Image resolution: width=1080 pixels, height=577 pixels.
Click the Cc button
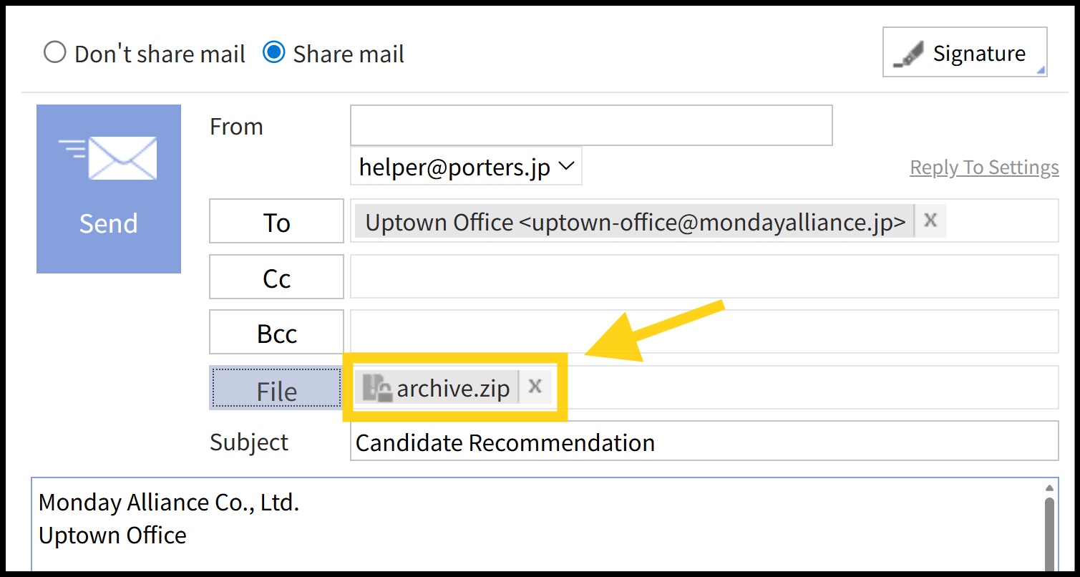276,277
